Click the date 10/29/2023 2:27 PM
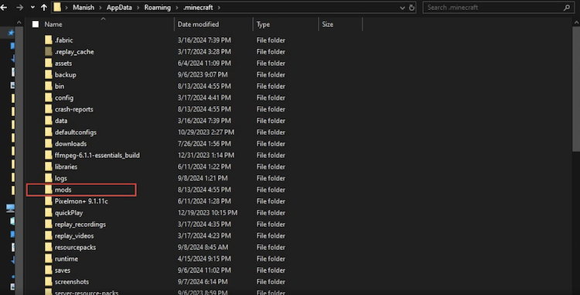Image resolution: width=580 pixels, height=295 pixels. (x=206, y=132)
